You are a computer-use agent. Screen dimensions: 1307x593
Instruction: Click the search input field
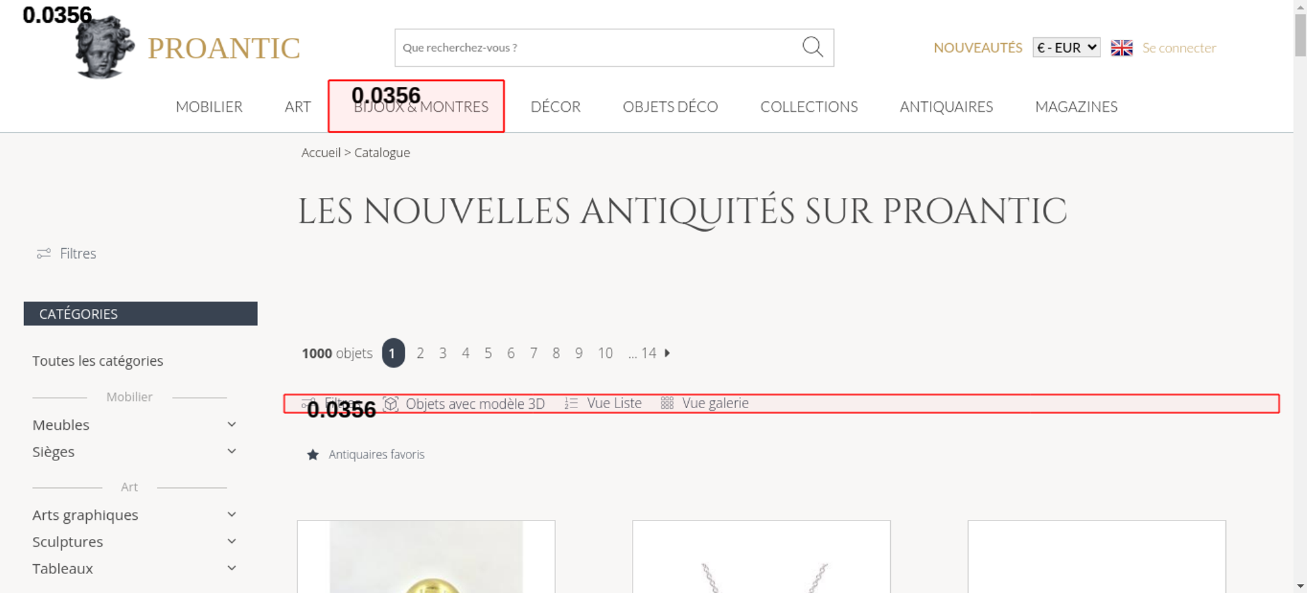pyautogui.click(x=595, y=48)
